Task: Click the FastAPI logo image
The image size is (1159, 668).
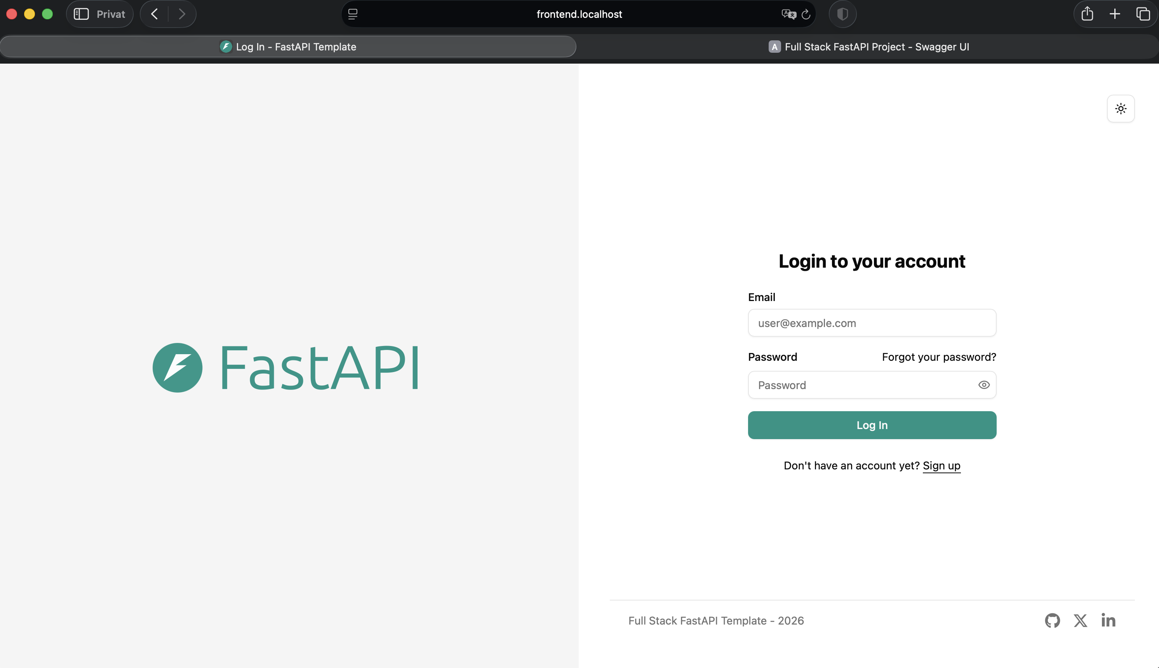Action: 285,367
